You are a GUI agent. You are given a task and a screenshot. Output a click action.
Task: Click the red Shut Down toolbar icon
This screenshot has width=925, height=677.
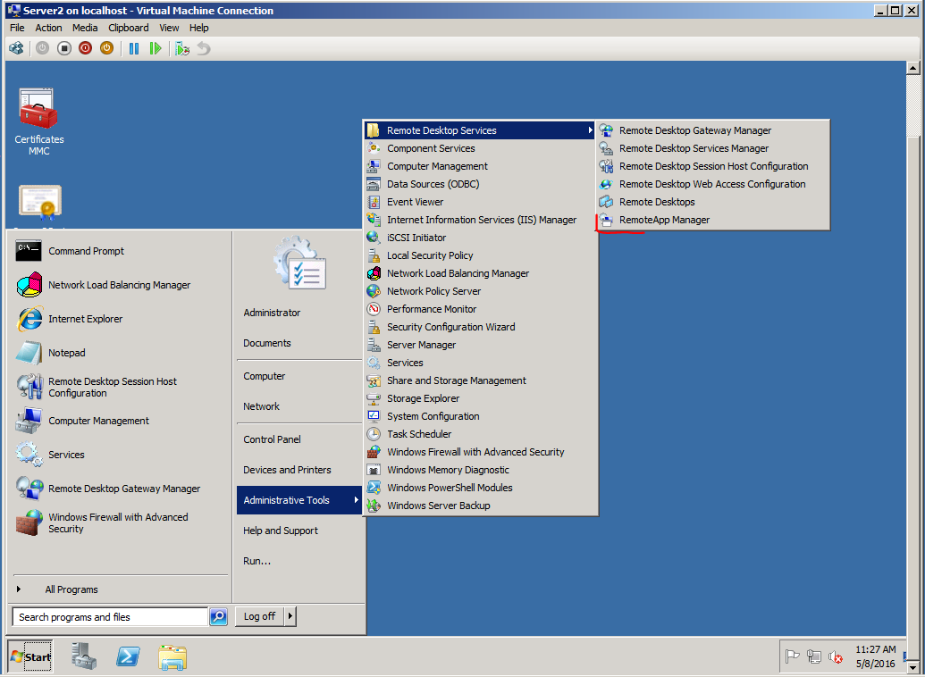86,48
